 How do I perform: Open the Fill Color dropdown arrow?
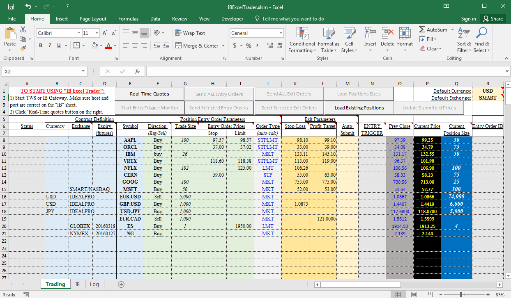click(101, 45)
